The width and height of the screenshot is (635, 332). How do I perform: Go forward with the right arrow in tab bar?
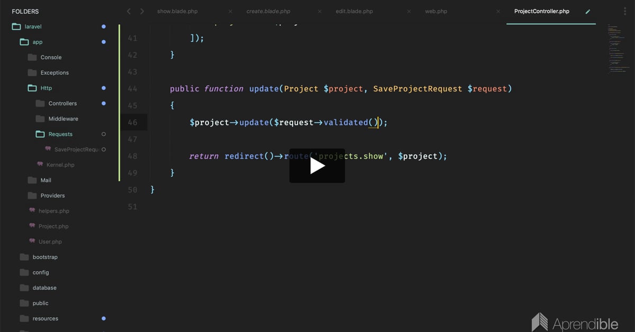click(142, 11)
